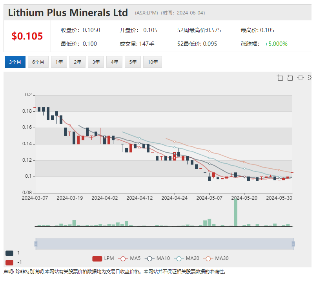This screenshot has height=285, width=317.
Task: Click the x-axis label 2024-04-12
Action: point(140,198)
